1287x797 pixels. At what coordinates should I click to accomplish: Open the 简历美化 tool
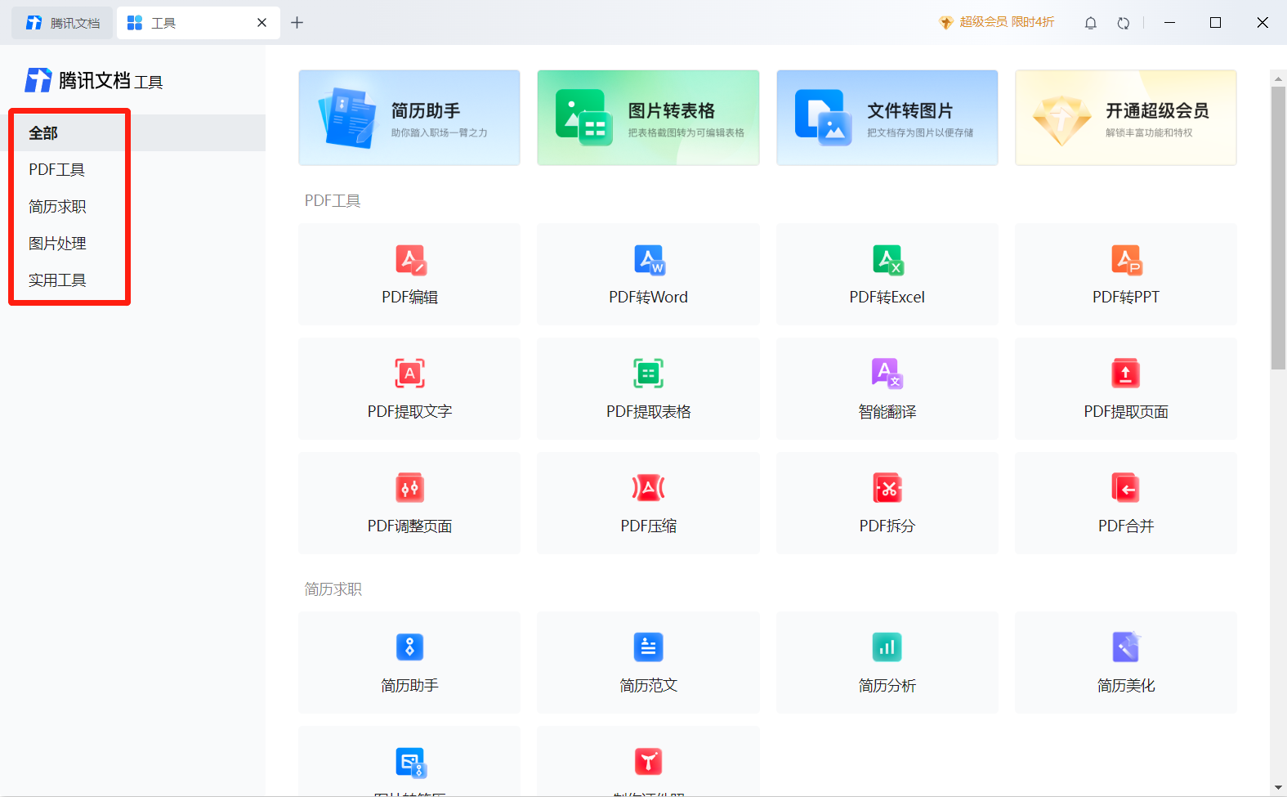pyautogui.click(x=1126, y=663)
